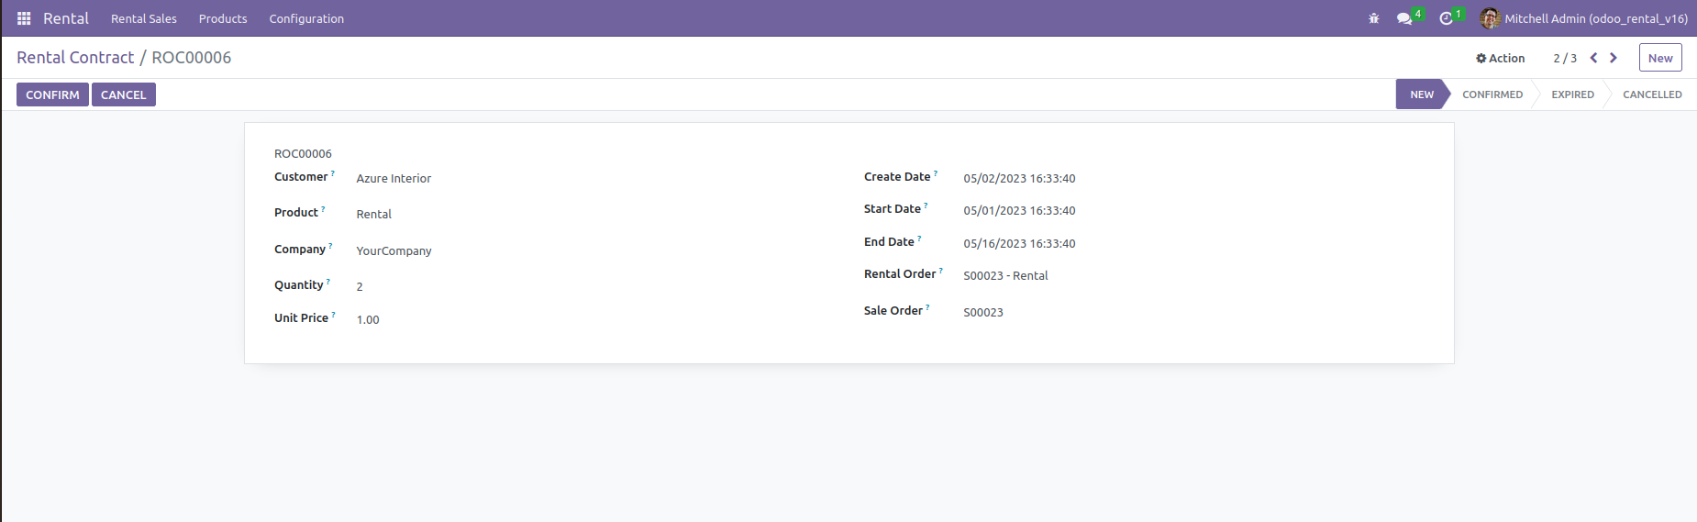Open the activities clock icon
Viewport: 1697px width, 522px height.
click(1447, 18)
